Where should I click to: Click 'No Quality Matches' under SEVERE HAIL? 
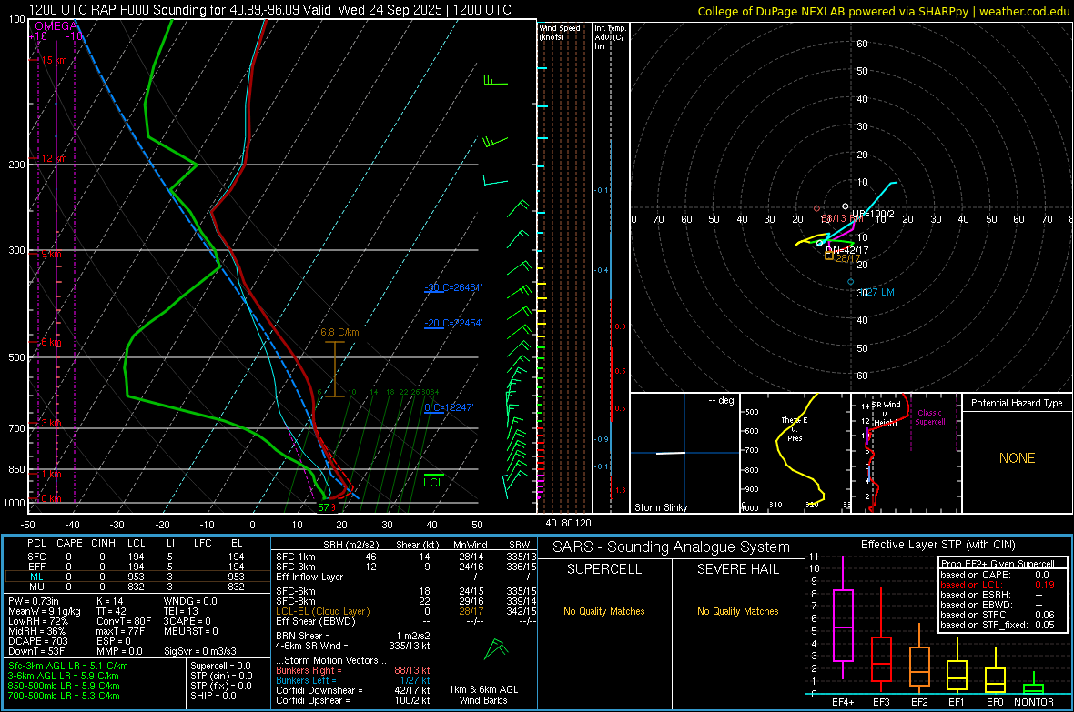(x=737, y=611)
